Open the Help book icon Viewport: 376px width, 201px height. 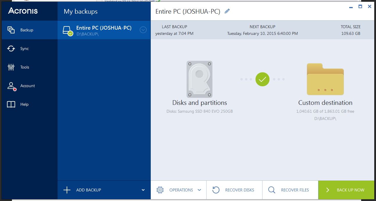[11, 105]
